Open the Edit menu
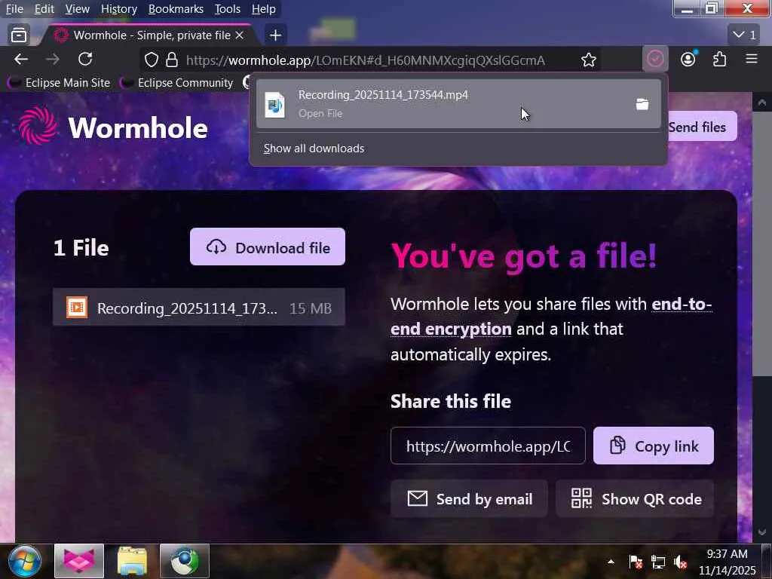The width and height of the screenshot is (772, 579). (x=44, y=9)
